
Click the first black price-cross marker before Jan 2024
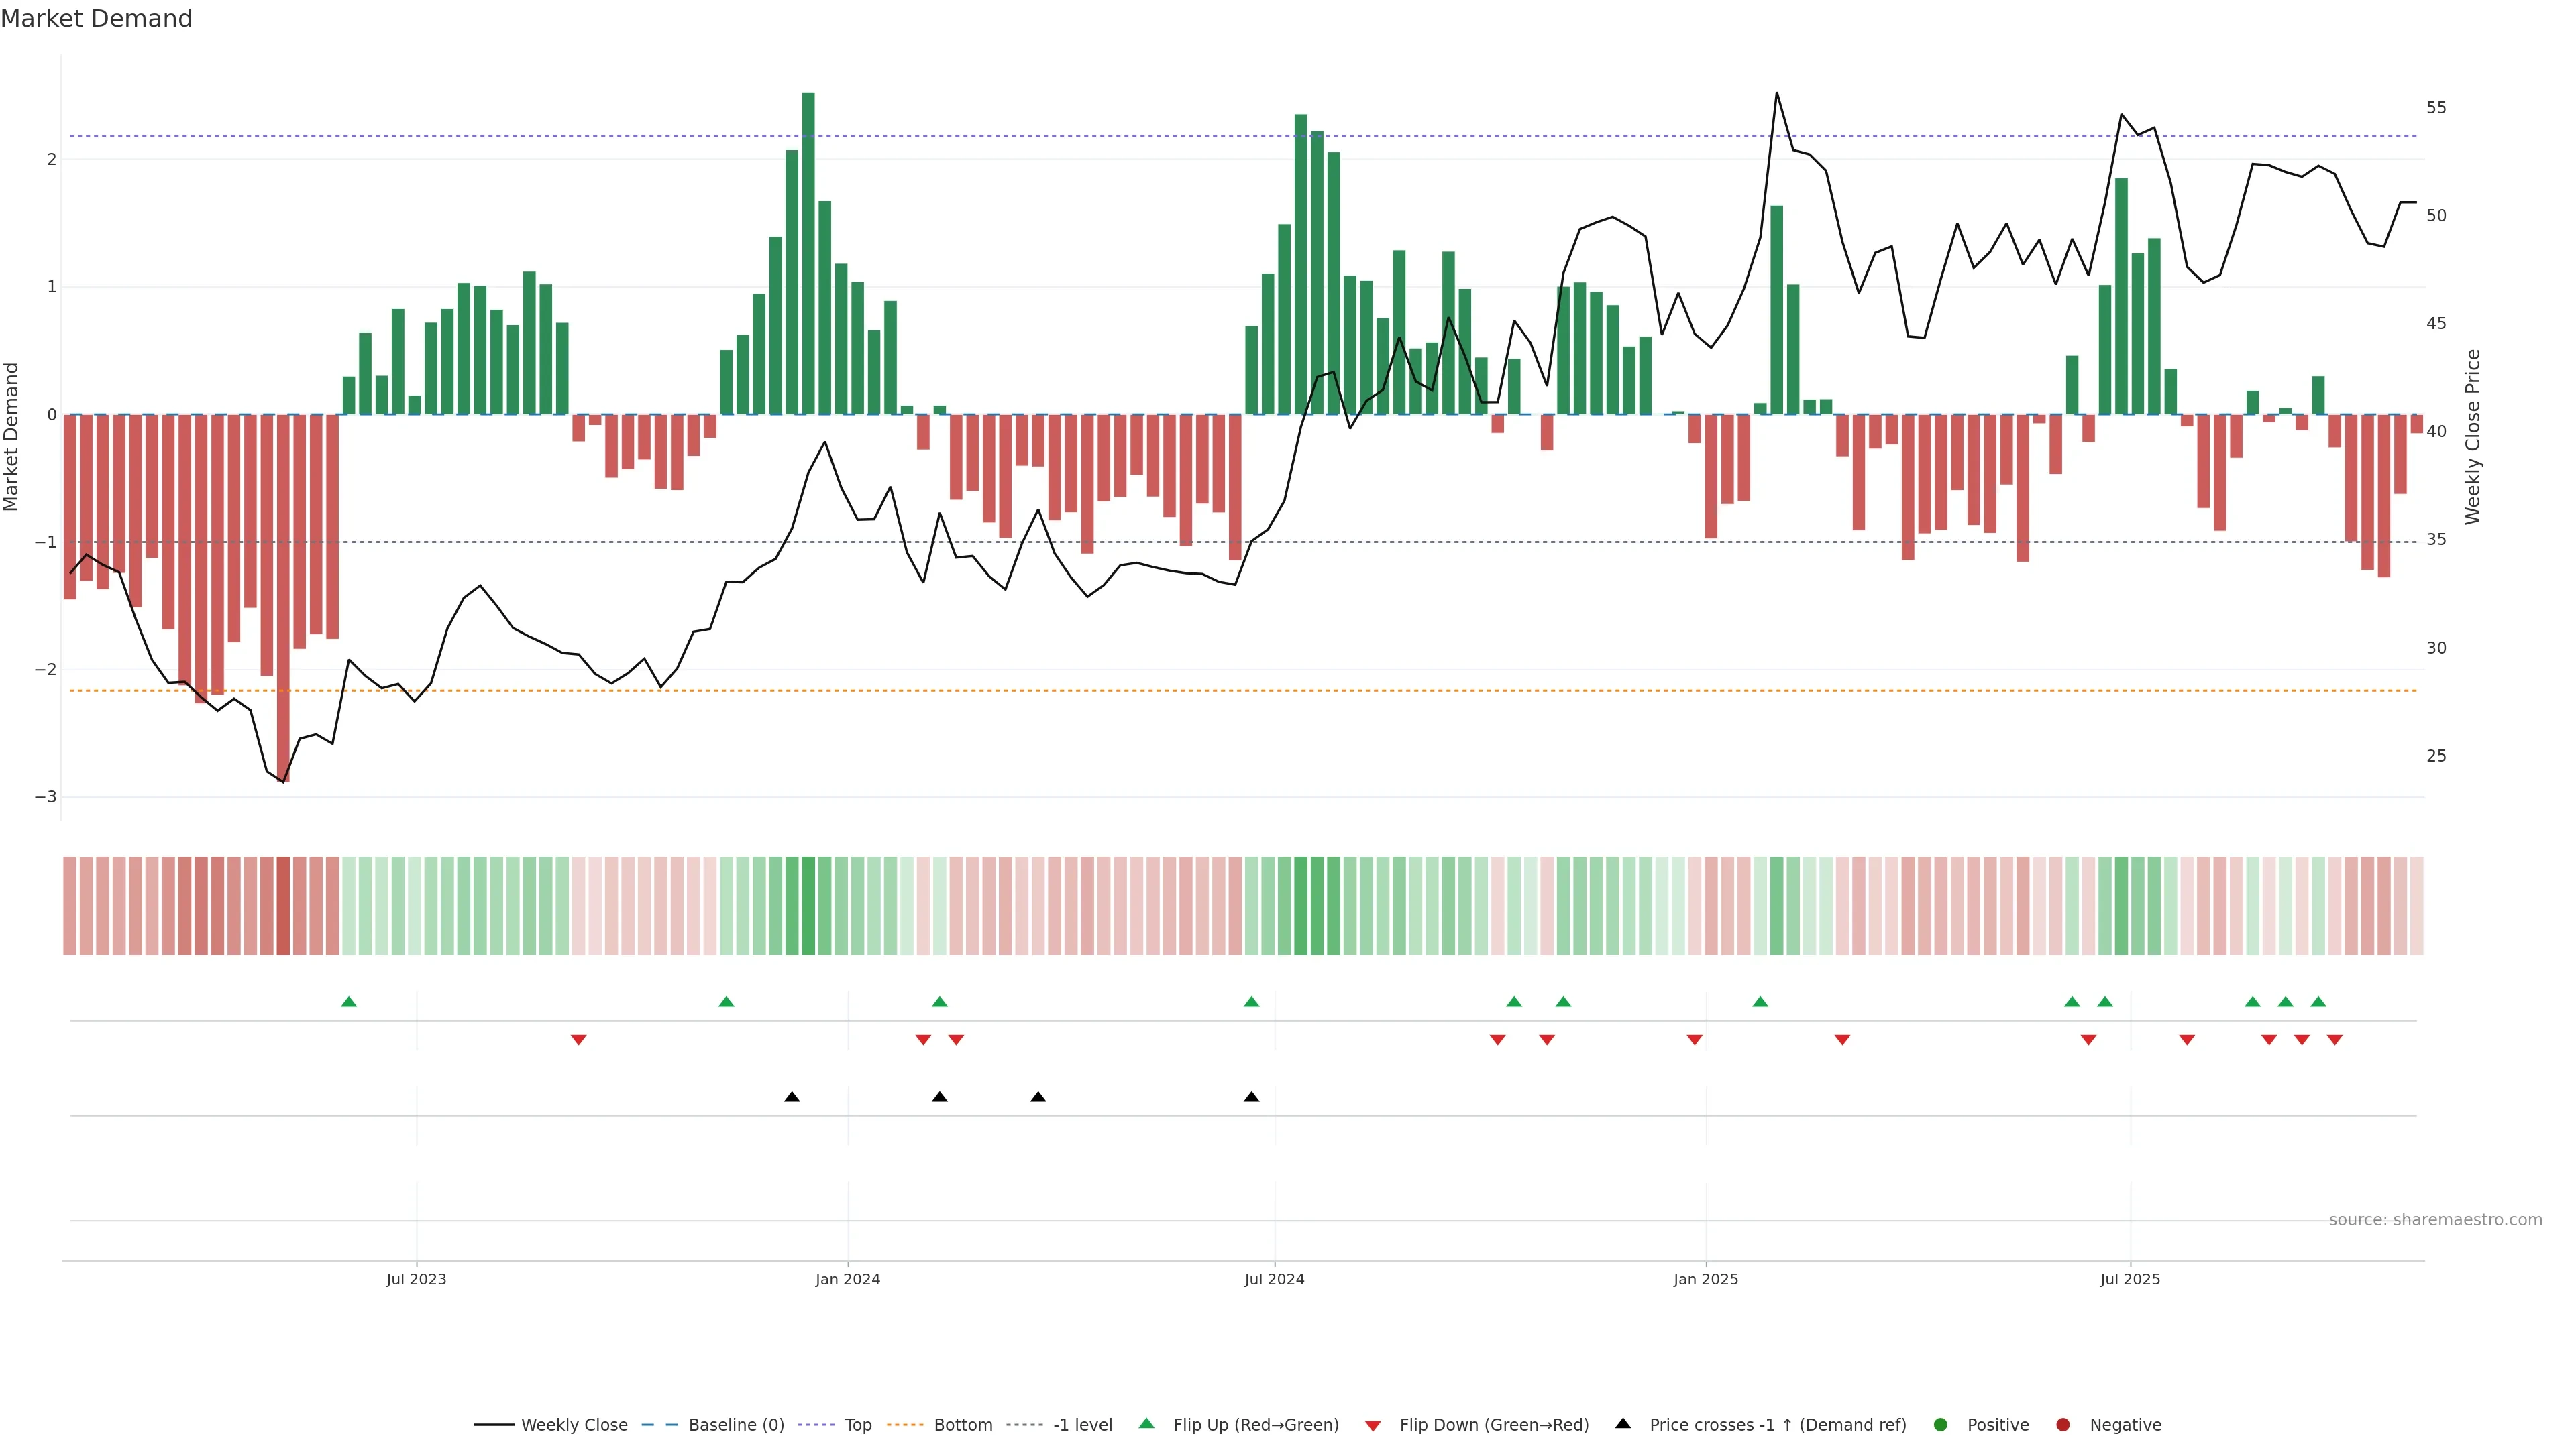[x=792, y=1097]
